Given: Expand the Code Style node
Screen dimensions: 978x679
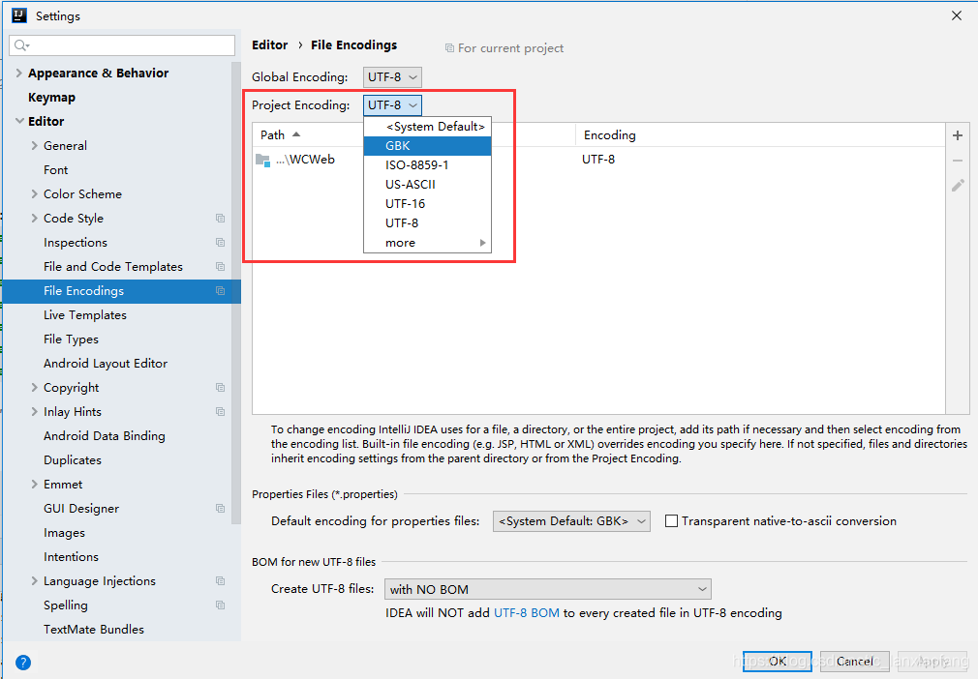Looking at the screenshot, I should pos(34,218).
